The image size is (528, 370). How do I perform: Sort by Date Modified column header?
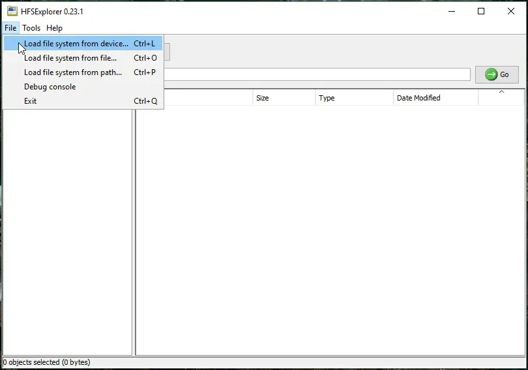pyautogui.click(x=435, y=98)
